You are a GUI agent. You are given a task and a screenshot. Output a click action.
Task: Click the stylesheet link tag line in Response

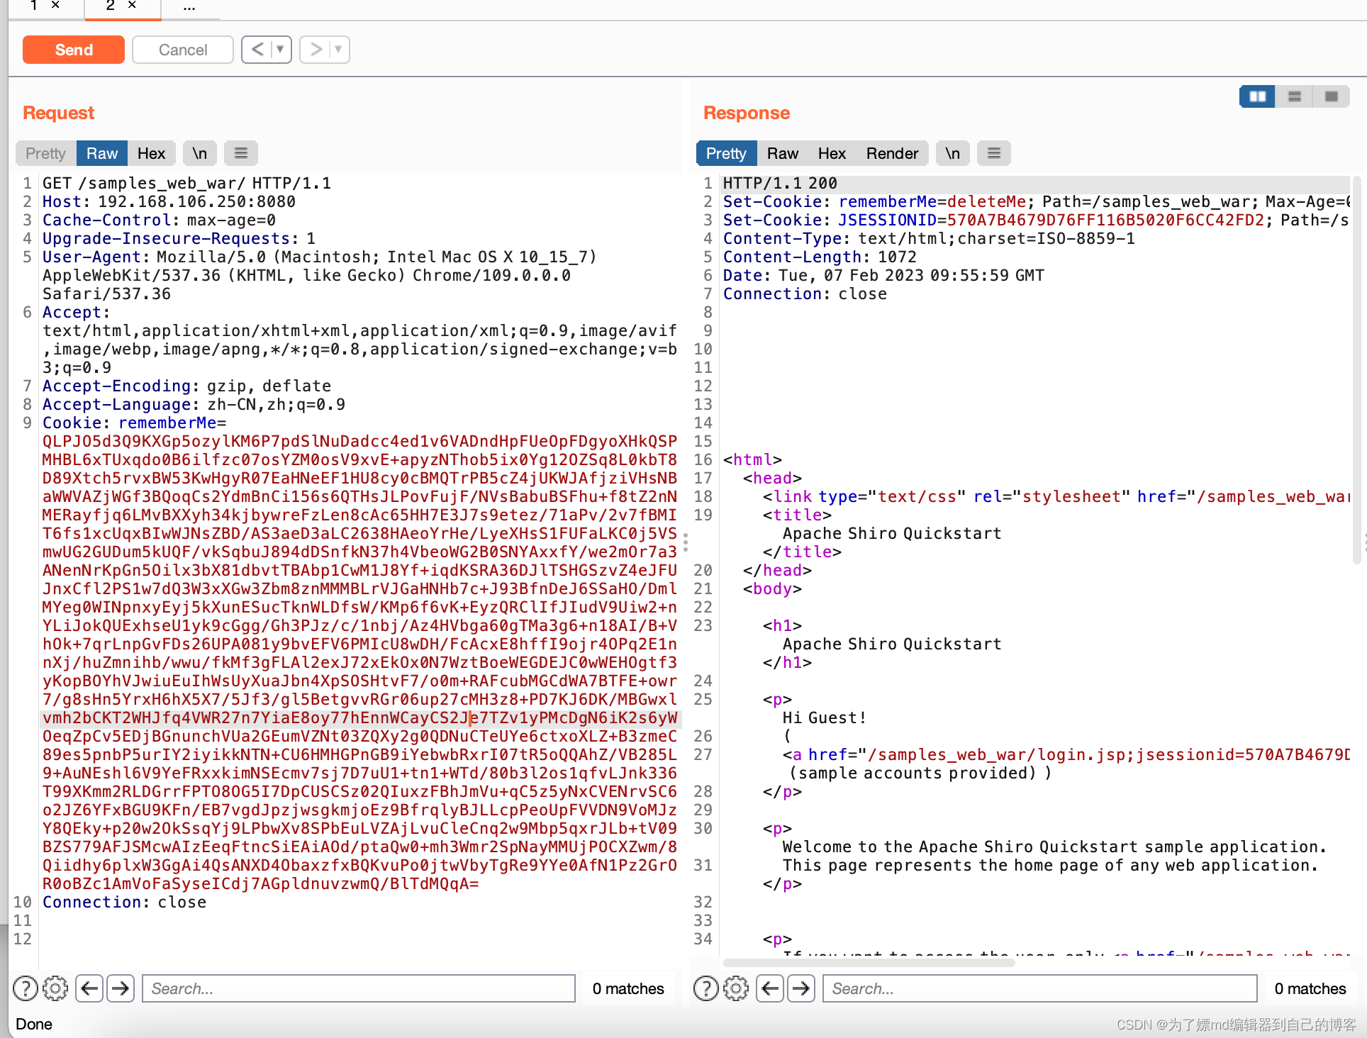pyautogui.click(x=1056, y=496)
